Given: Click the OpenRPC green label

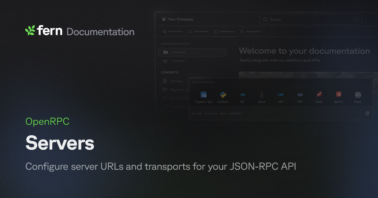Looking at the screenshot, I should 47,122.
